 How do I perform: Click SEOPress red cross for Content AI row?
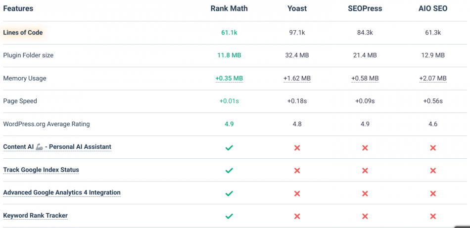tap(365, 147)
